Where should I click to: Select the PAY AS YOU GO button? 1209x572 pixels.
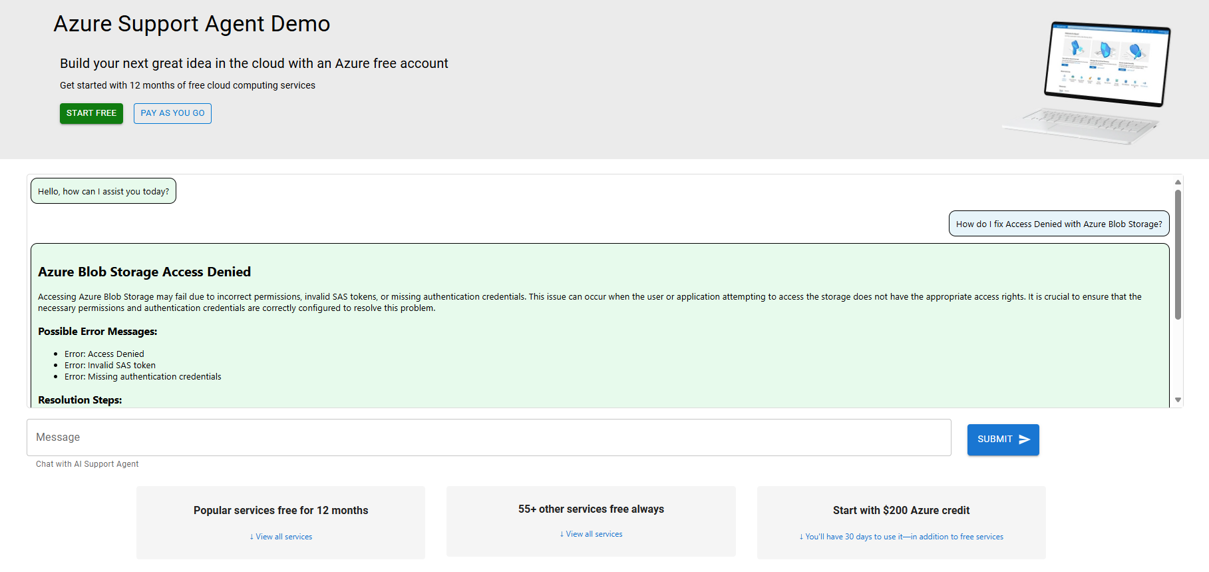(172, 113)
